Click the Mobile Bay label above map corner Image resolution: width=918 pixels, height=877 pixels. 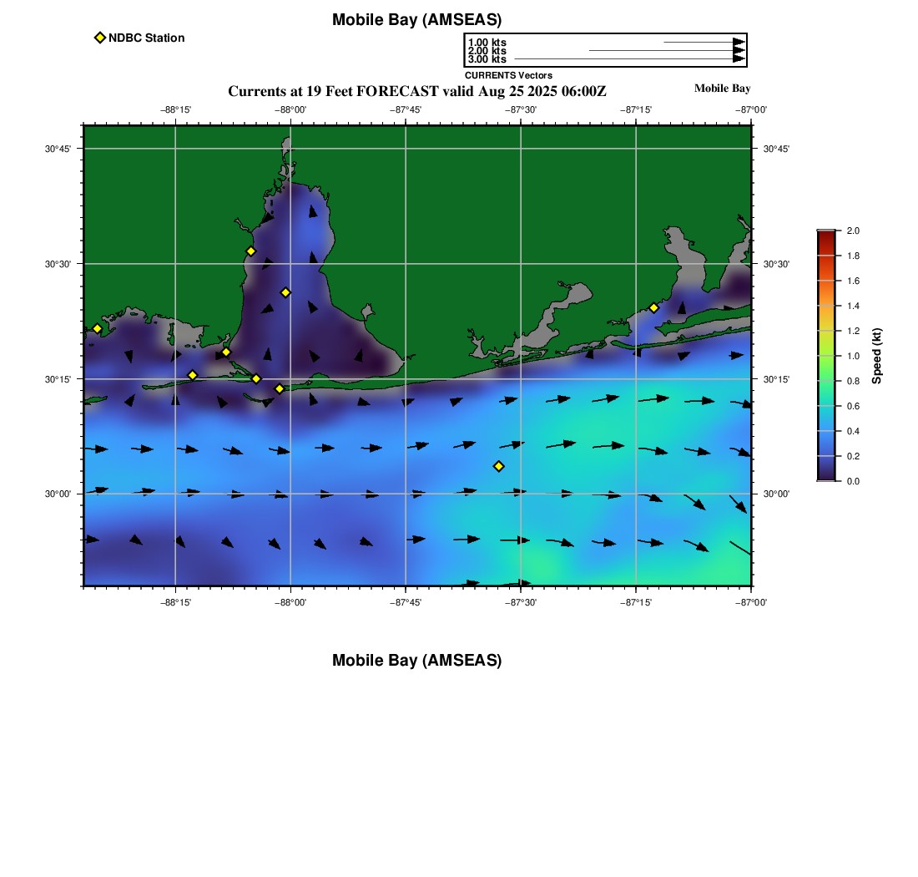pos(723,88)
